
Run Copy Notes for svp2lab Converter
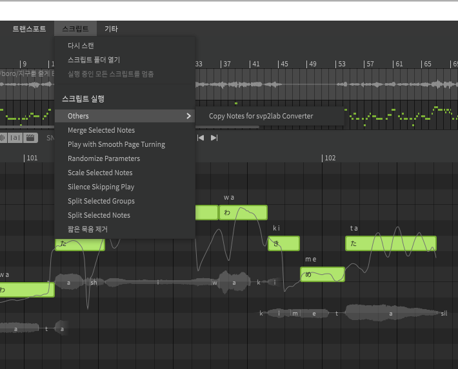(x=261, y=116)
